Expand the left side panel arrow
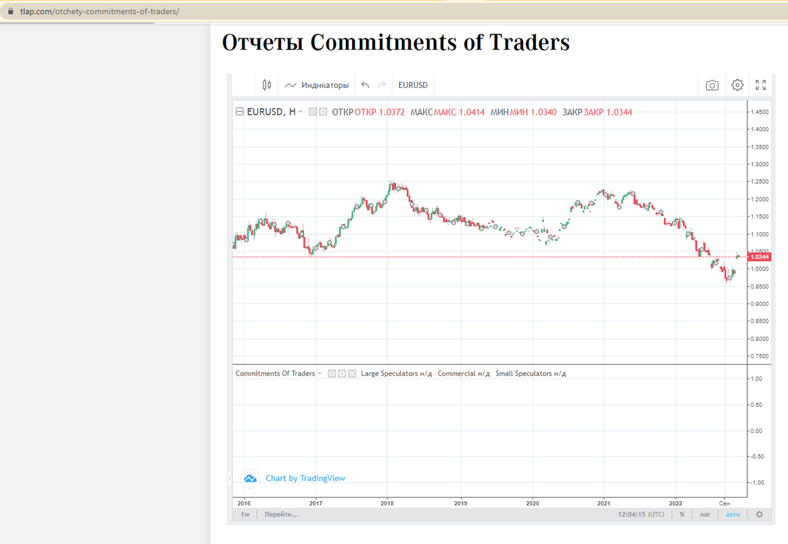This screenshot has height=544, width=788. (230, 478)
